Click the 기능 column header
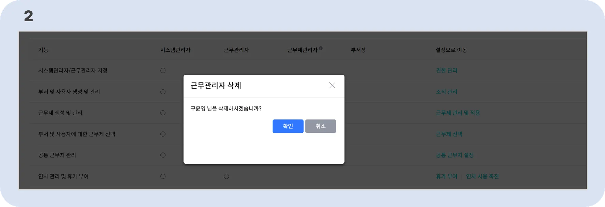The width and height of the screenshot is (605, 207). (43, 50)
